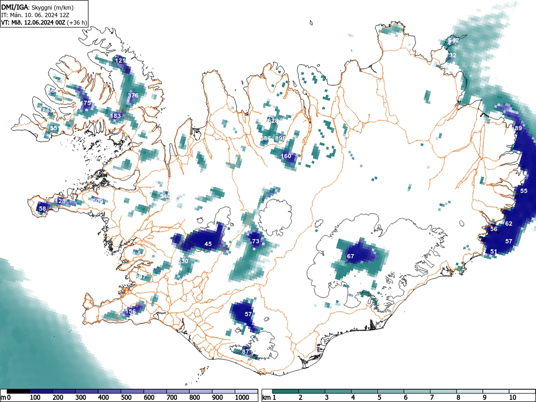Select the darkest blue 100–200 m swatch
The height and width of the screenshot is (402, 536).
click(41, 391)
